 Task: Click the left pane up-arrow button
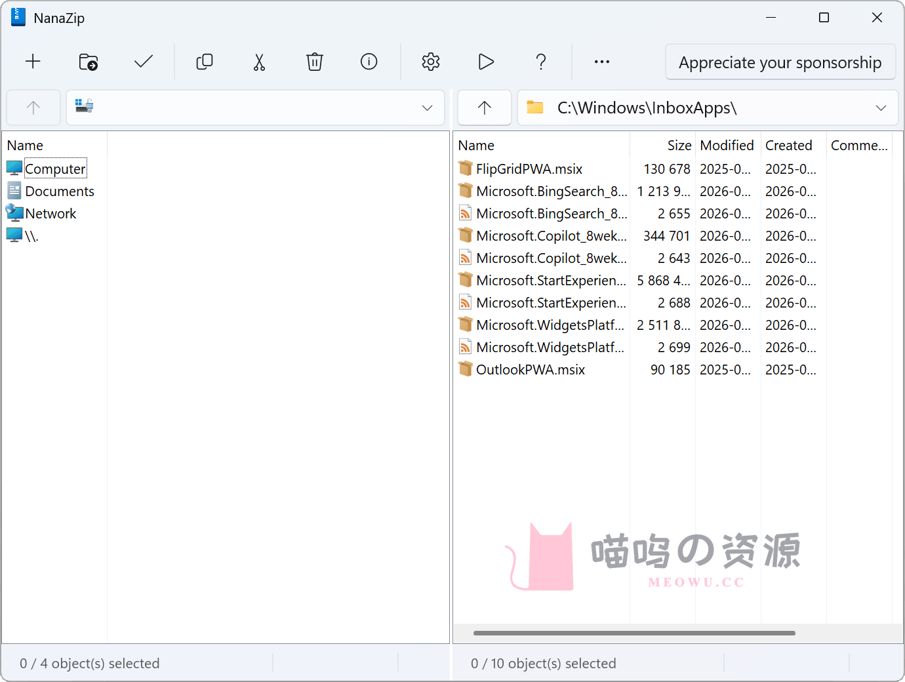(33, 108)
